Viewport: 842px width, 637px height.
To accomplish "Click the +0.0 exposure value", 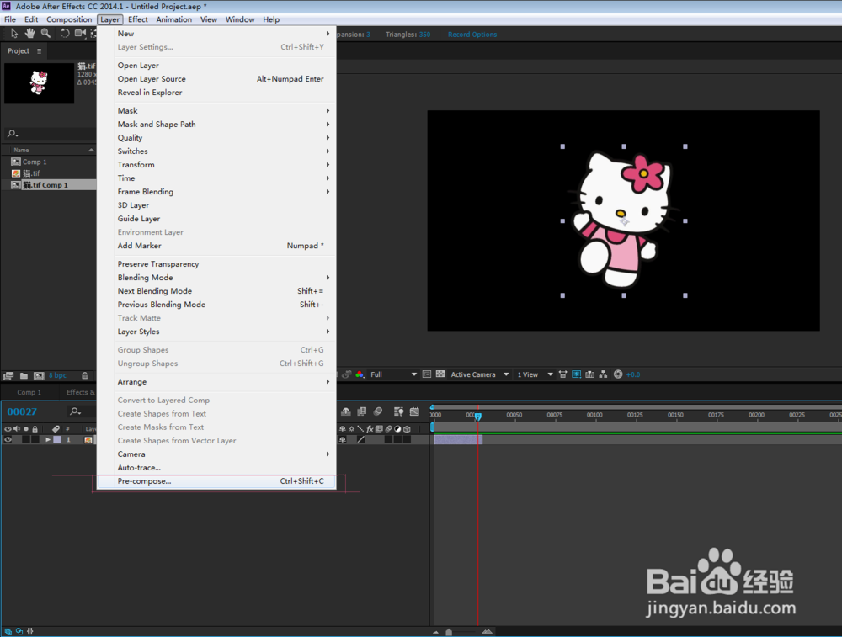I will click(x=633, y=374).
